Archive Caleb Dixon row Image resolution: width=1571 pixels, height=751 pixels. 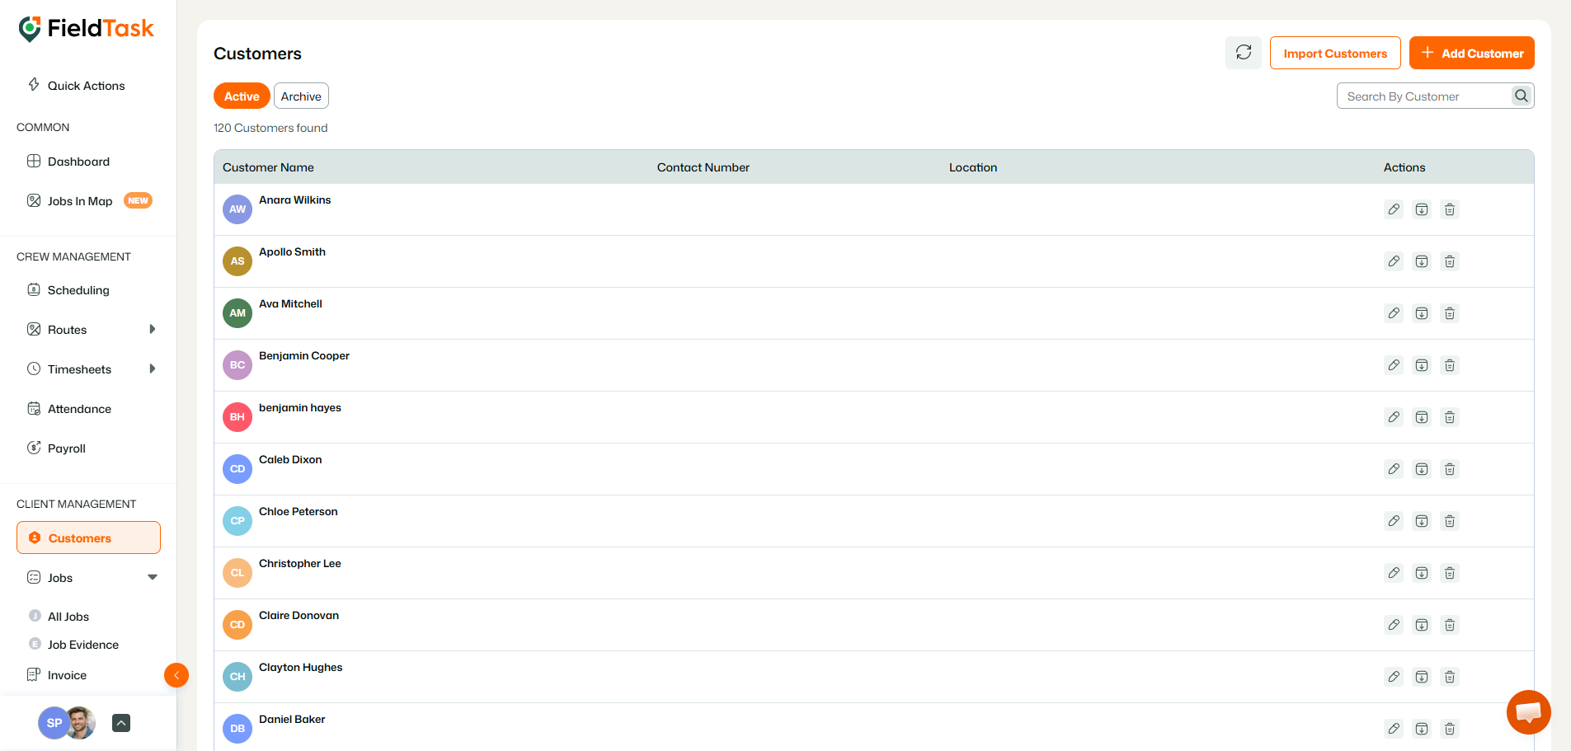1422,469
